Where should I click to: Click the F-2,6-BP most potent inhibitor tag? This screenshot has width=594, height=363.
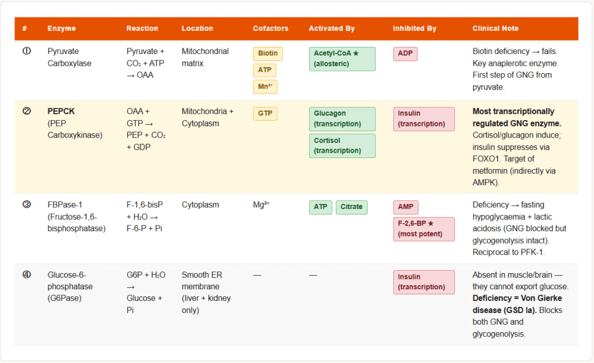click(x=423, y=229)
